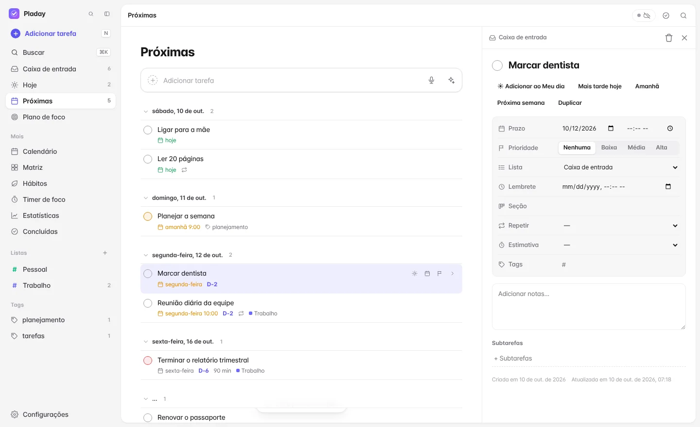Click + Subtarefas to add subtask
Screen dimensions: 700x427
589,359
